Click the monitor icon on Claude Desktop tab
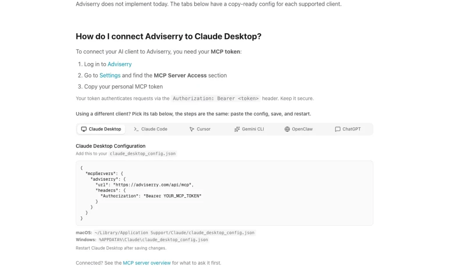Viewport: 449px width, 280px height. [84, 129]
